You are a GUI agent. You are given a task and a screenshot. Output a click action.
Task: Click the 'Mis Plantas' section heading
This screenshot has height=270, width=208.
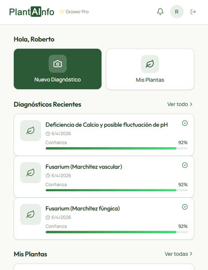pos(30,254)
